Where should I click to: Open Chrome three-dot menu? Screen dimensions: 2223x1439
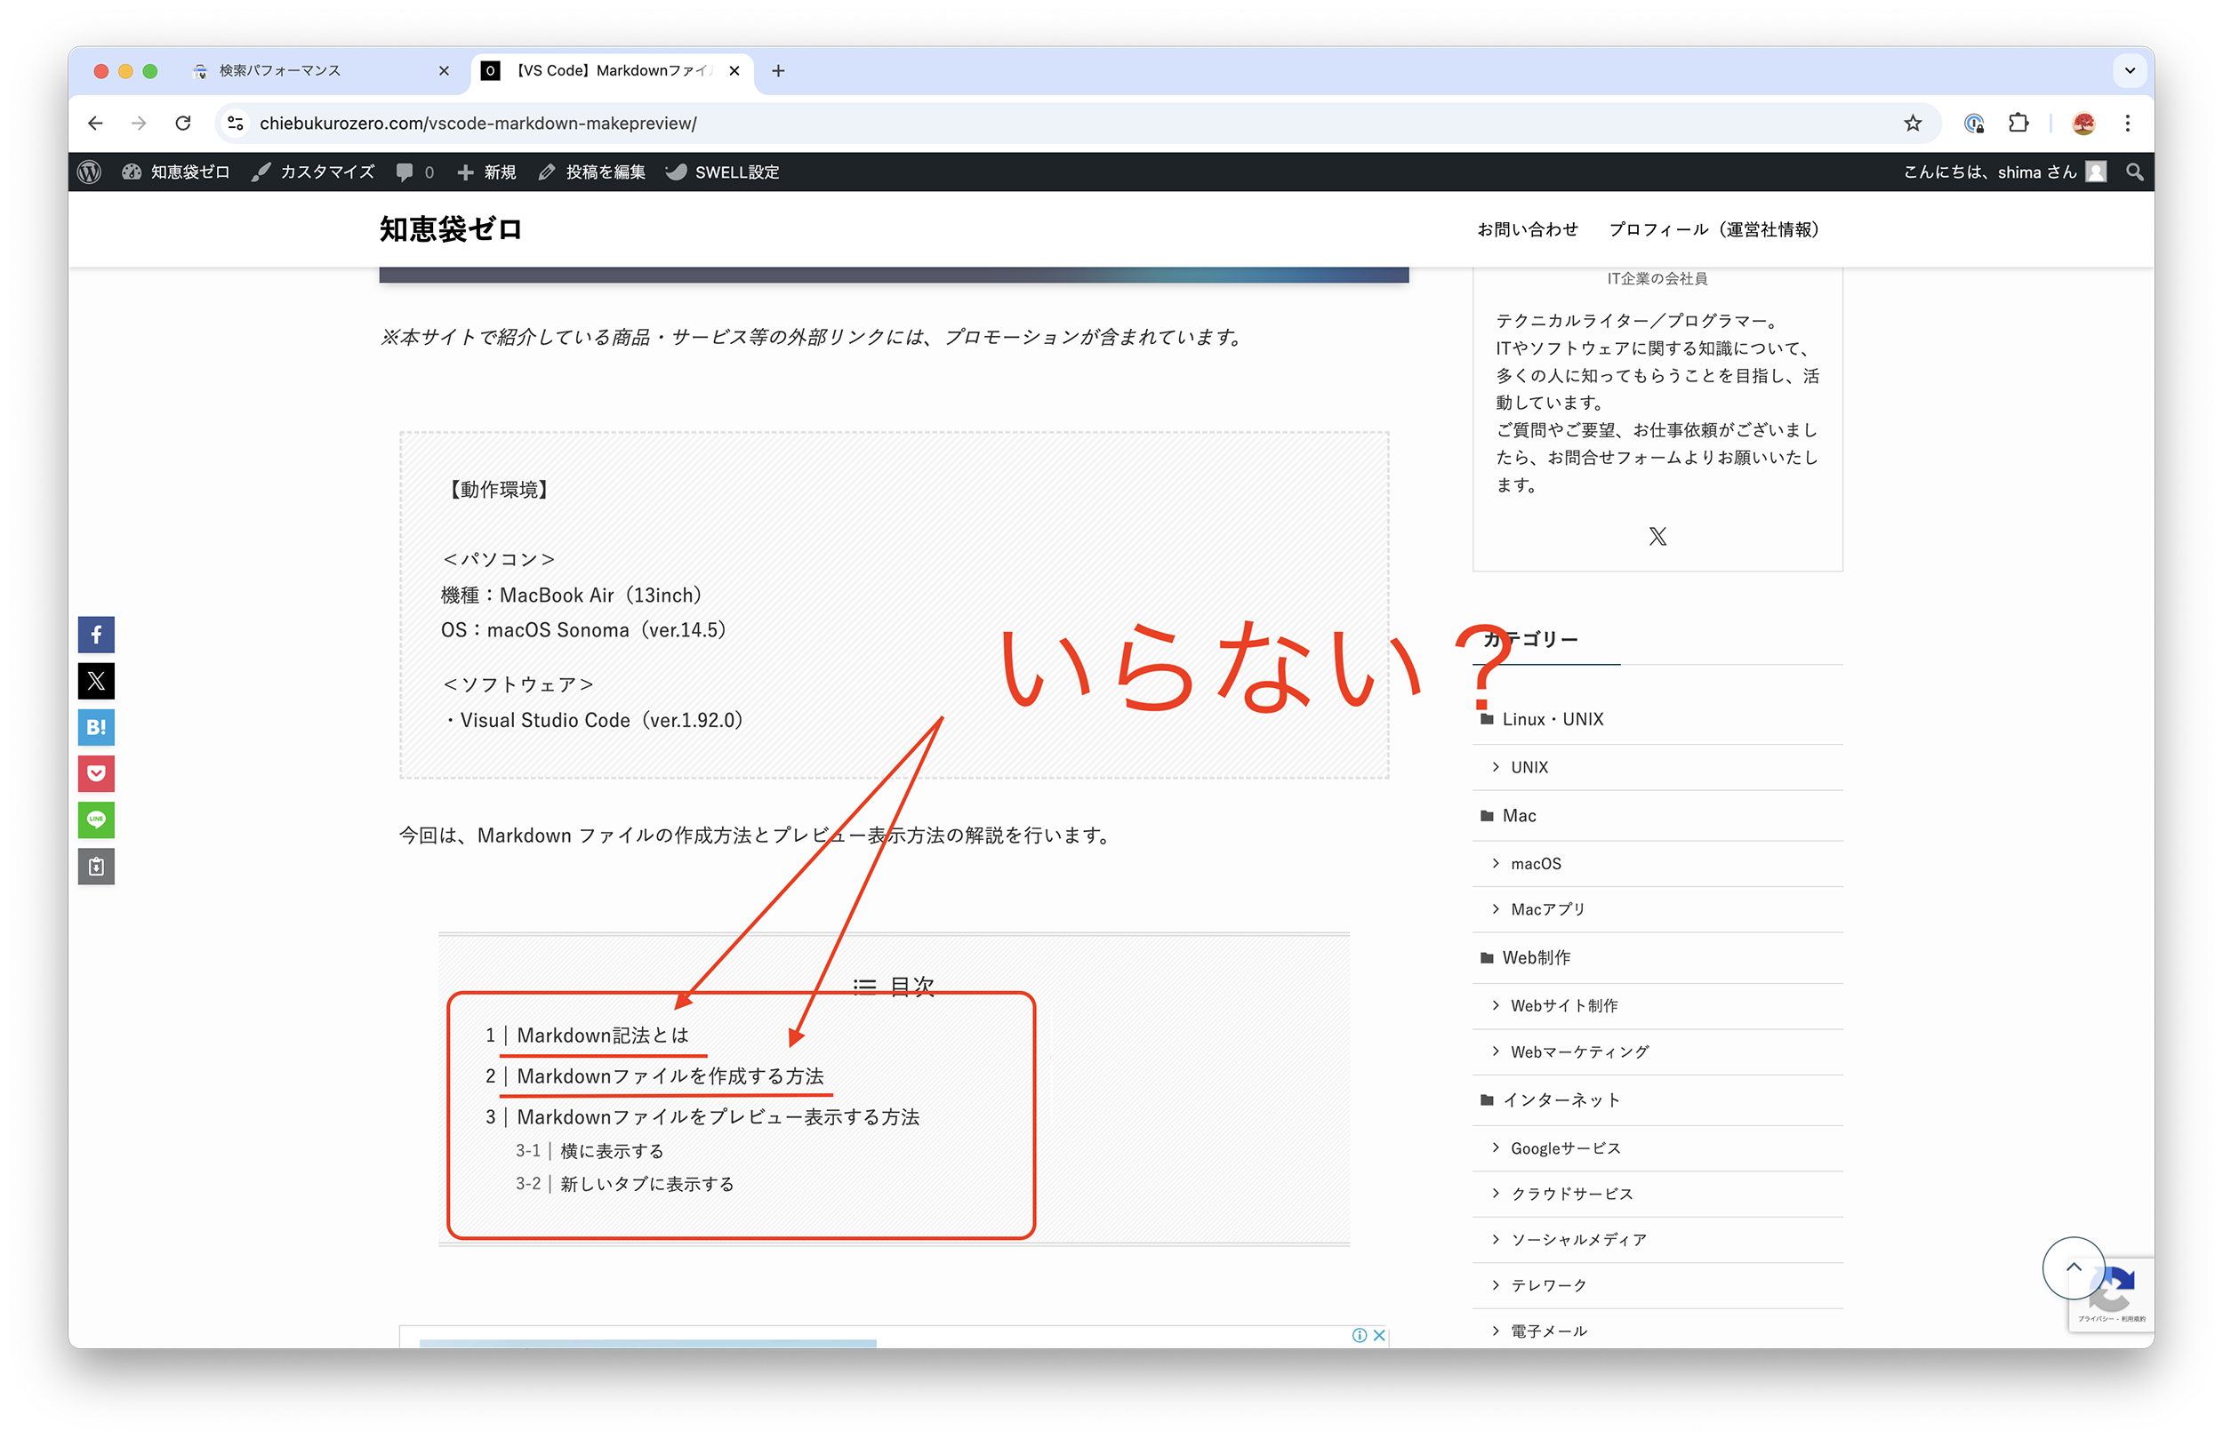pos(2128,124)
